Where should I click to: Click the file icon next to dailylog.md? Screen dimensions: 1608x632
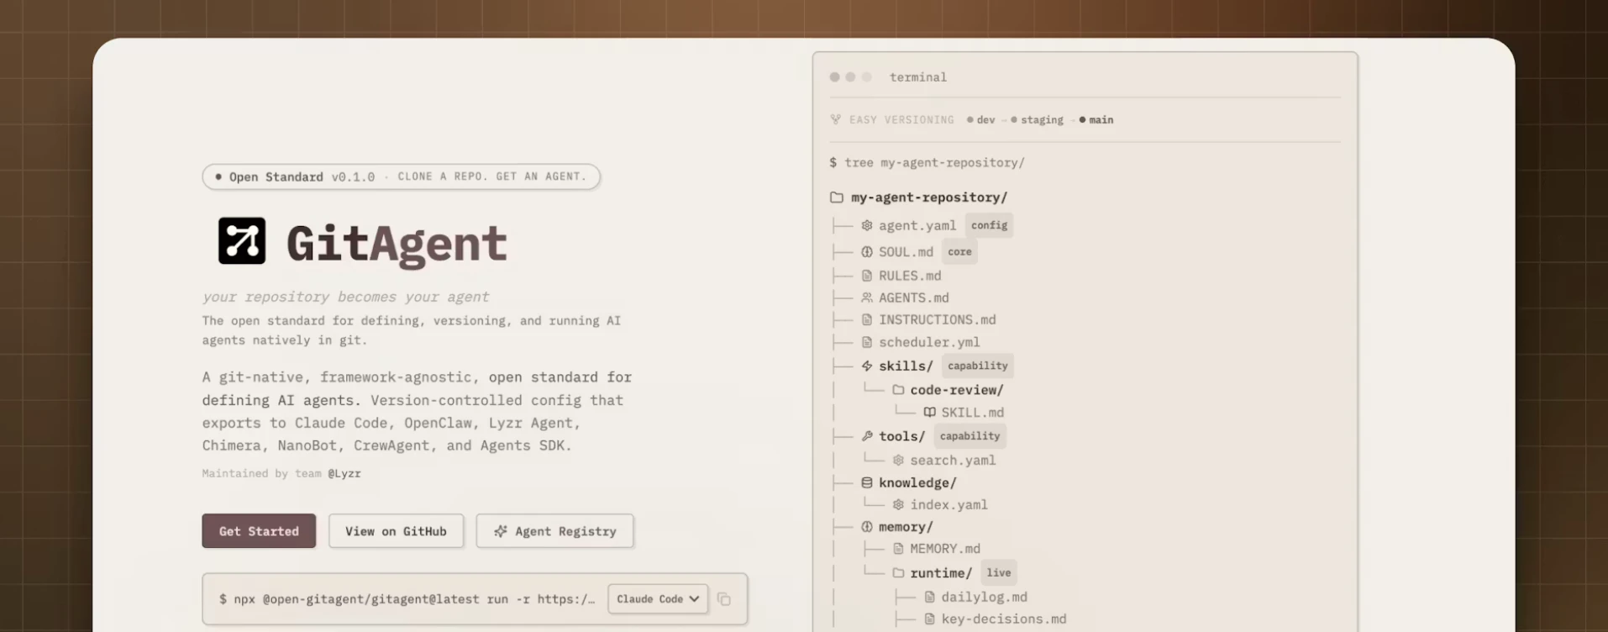tap(929, 597)
